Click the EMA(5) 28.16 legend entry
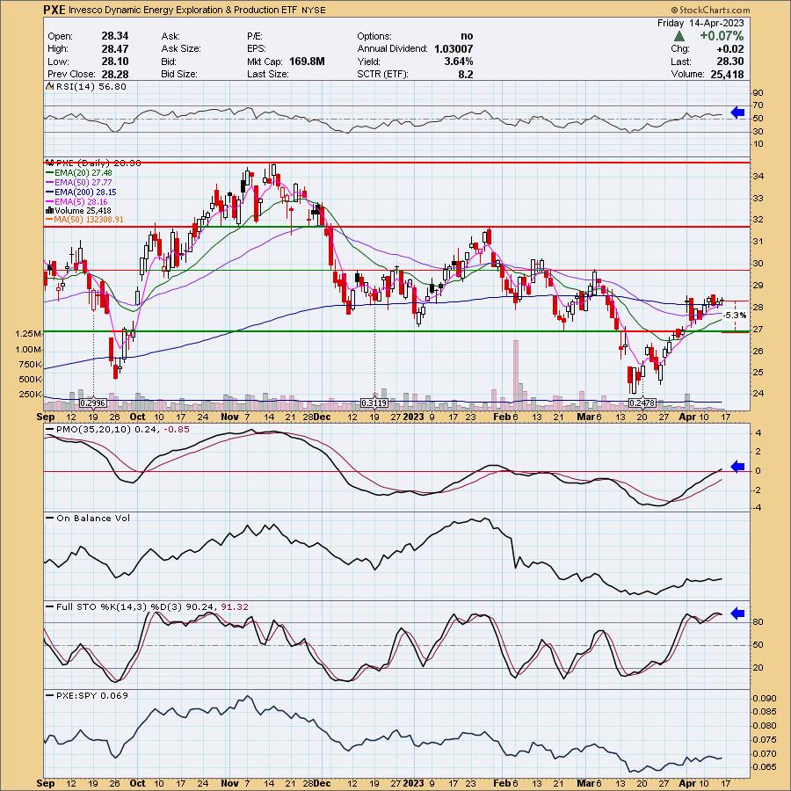The image size is (791, 791). click(77, 202)
